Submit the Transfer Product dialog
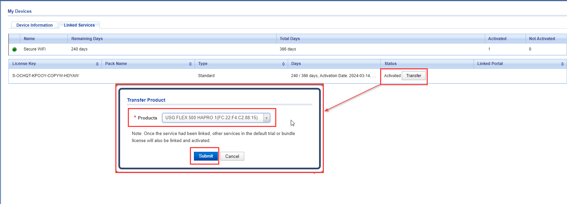This screenshot has height=204, width=567. pos(206,156)
